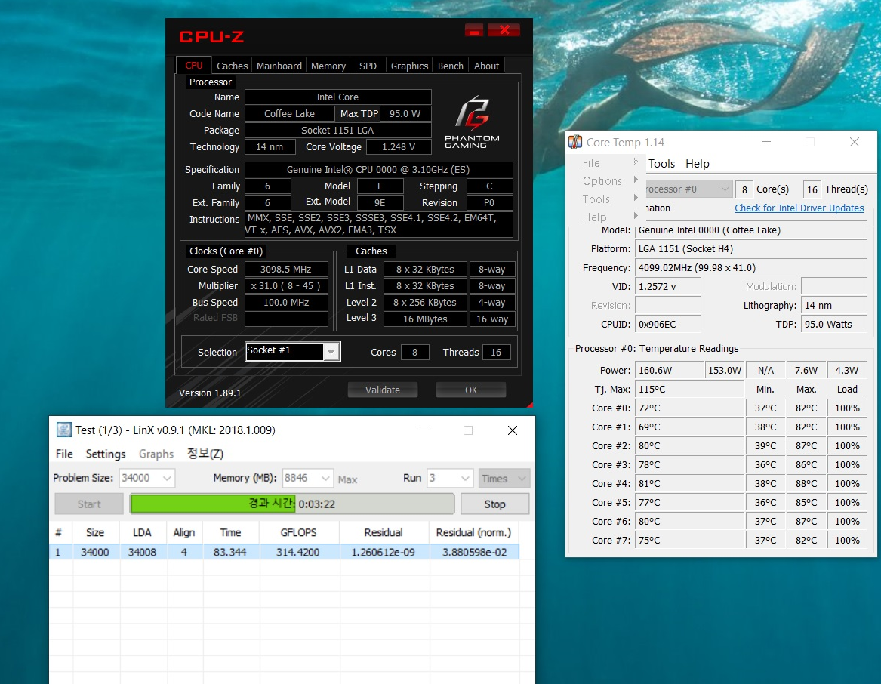Close the Core Temp window
The height and width of the screenshot is (684, 881).
[854, 142]
